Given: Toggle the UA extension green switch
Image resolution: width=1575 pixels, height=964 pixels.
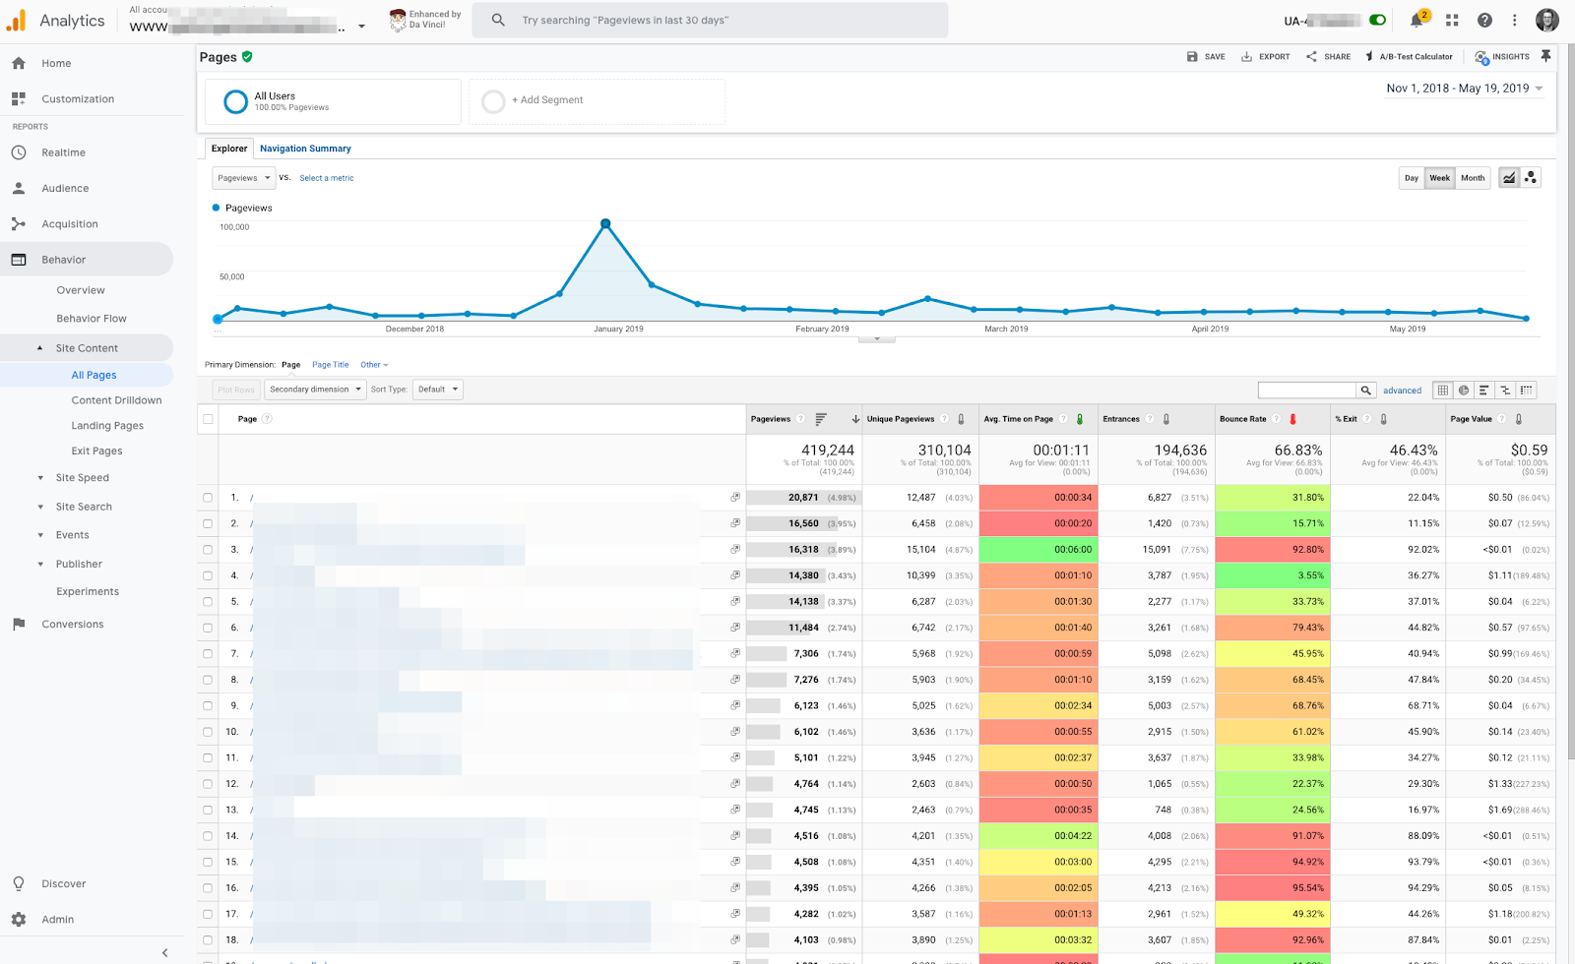Looking at the screenshot, I should pos(1377,21).
